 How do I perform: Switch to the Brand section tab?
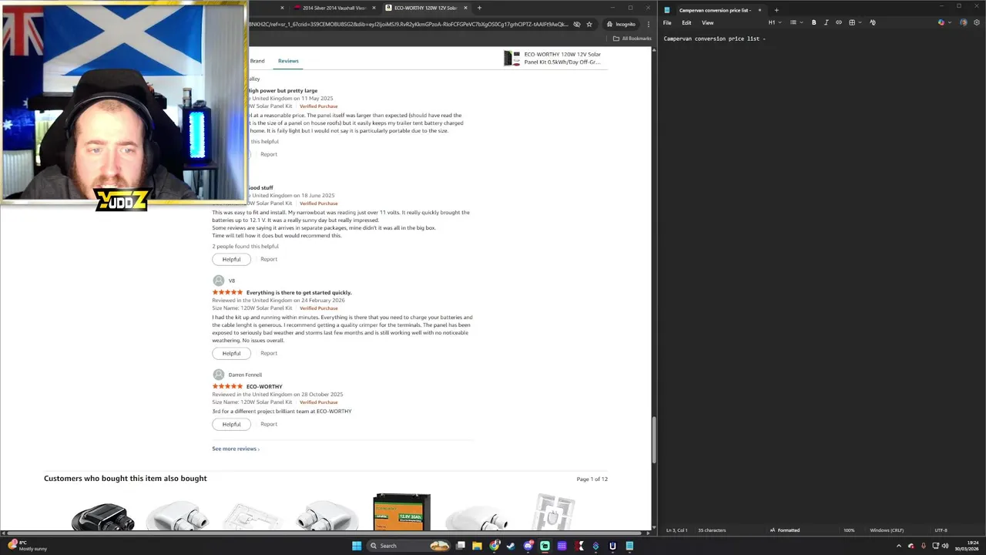pos(257,61)
